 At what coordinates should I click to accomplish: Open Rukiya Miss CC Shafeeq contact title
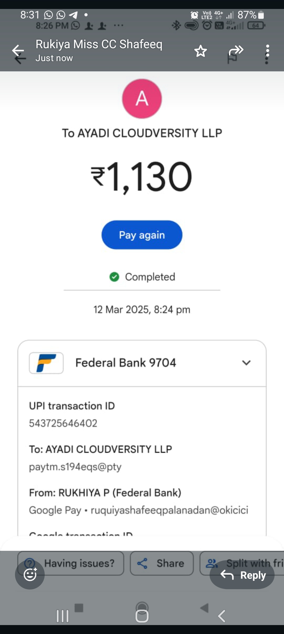(x=99, y=44)
